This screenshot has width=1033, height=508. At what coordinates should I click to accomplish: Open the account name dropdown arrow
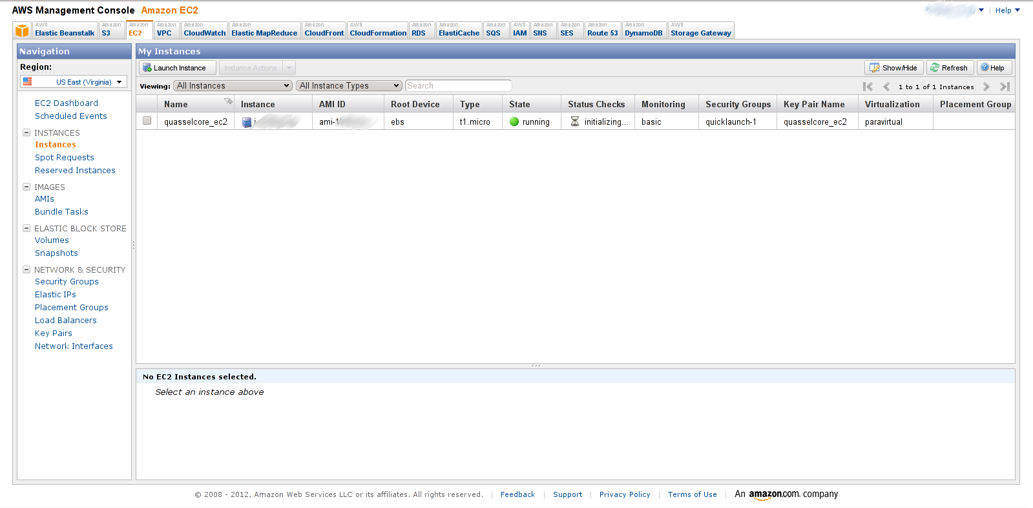click(x=981, y=10)
